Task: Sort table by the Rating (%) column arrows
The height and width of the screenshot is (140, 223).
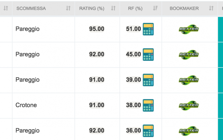Action: 113,9
